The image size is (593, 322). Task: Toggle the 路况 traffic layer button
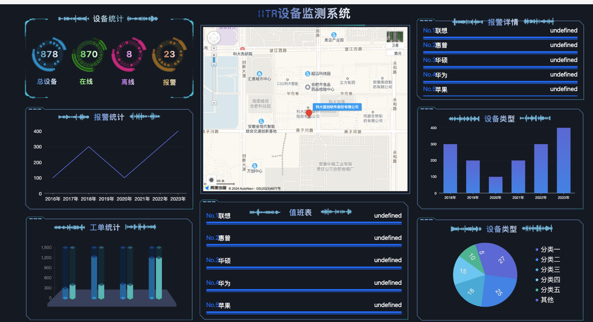(395, 53)
